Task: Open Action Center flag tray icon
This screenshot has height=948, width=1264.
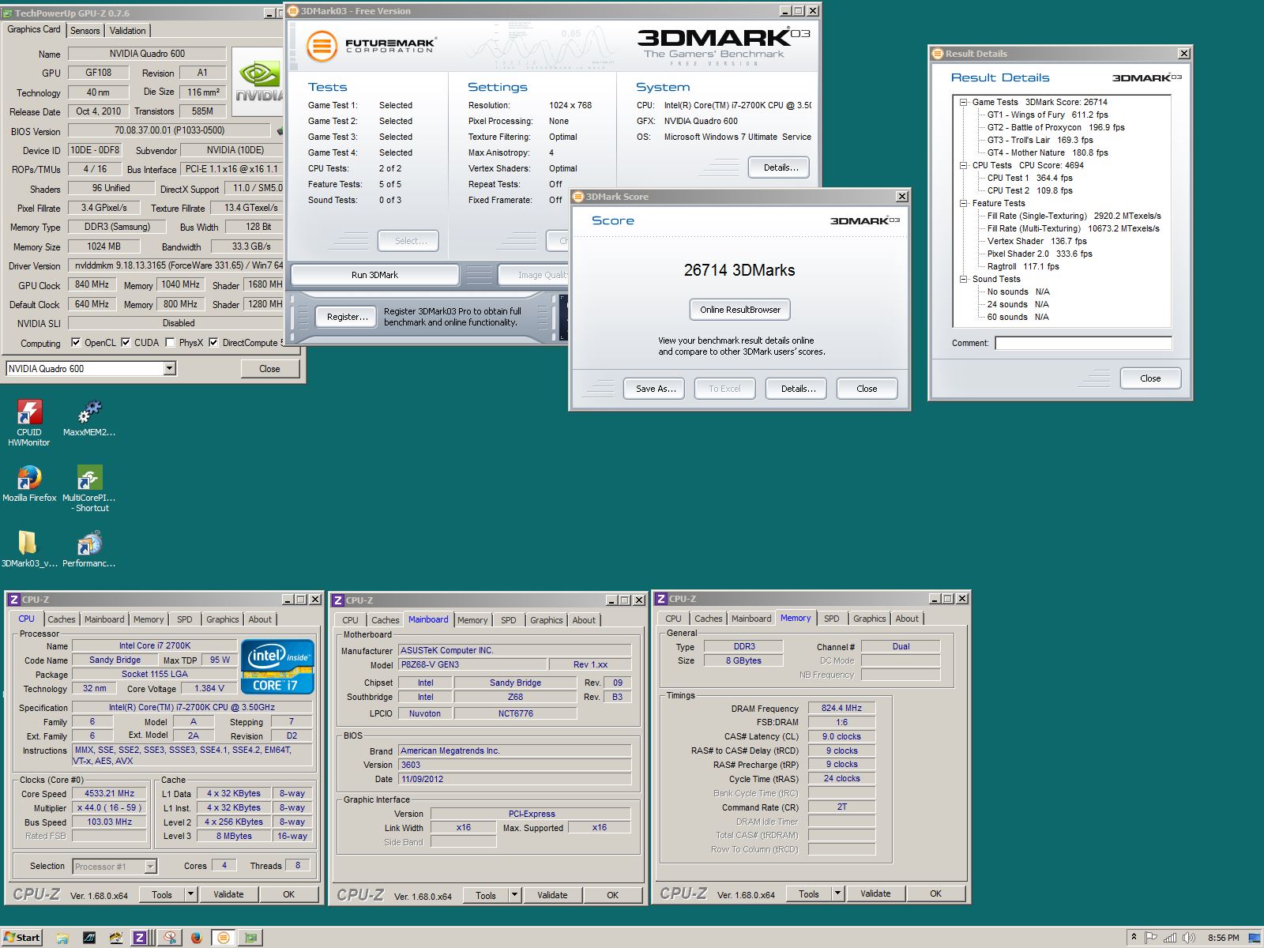Action: 1151,938
